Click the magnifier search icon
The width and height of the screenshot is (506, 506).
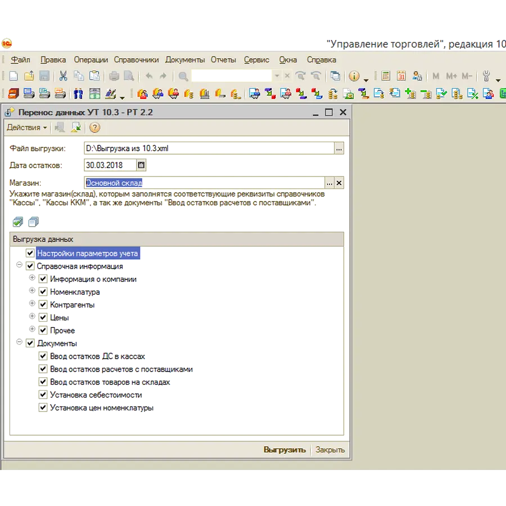[183, 76]
